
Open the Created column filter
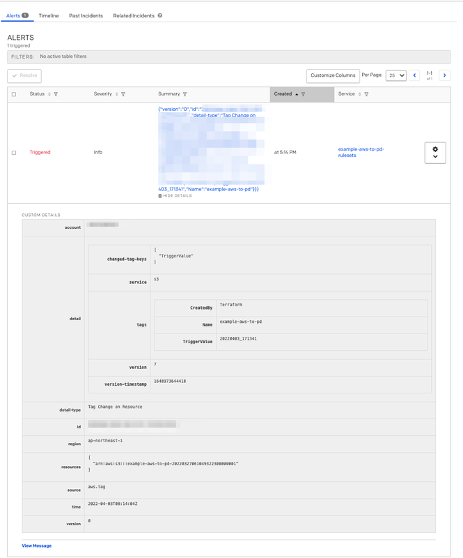303,94
